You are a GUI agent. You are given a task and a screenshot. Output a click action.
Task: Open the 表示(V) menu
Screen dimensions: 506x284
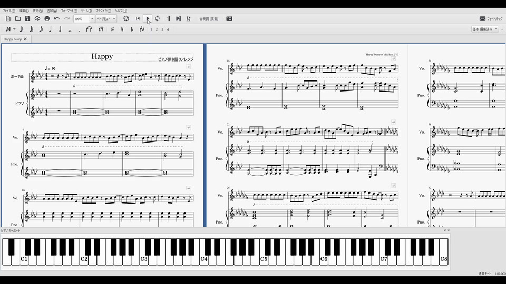[x=38, y=11]
